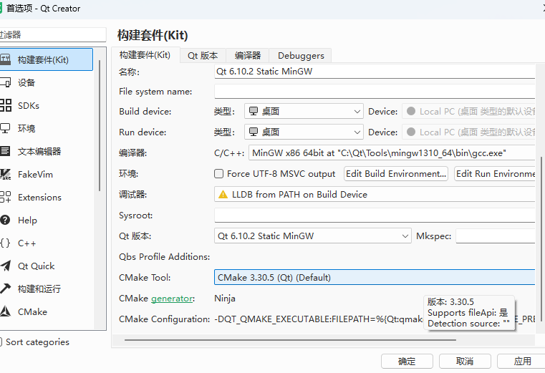Image resolution: width=545 pixels, height=373 pixels.
Task: Click the 确定 OK button
Action: pos(407,361)
